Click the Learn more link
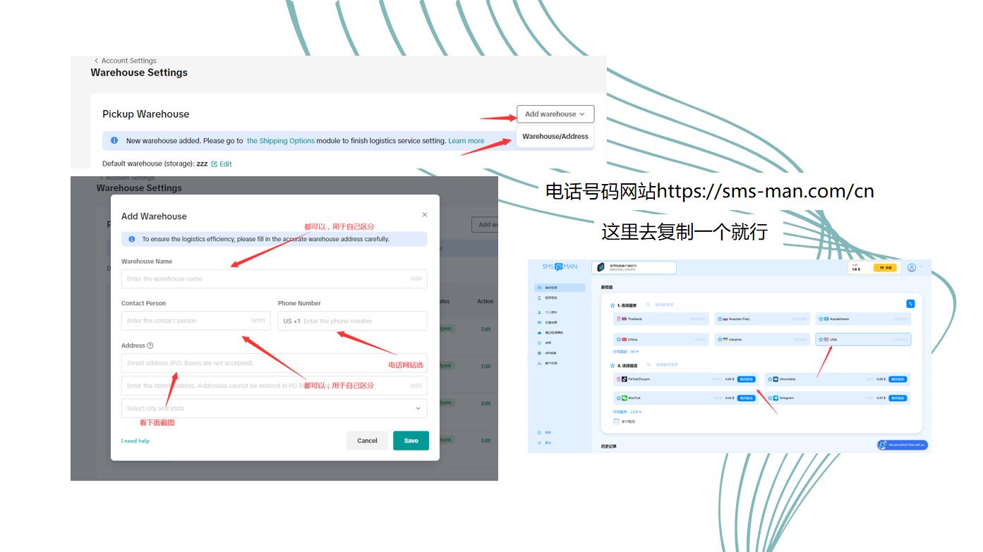Screen dimensions: 983x552 pos(466,141)
